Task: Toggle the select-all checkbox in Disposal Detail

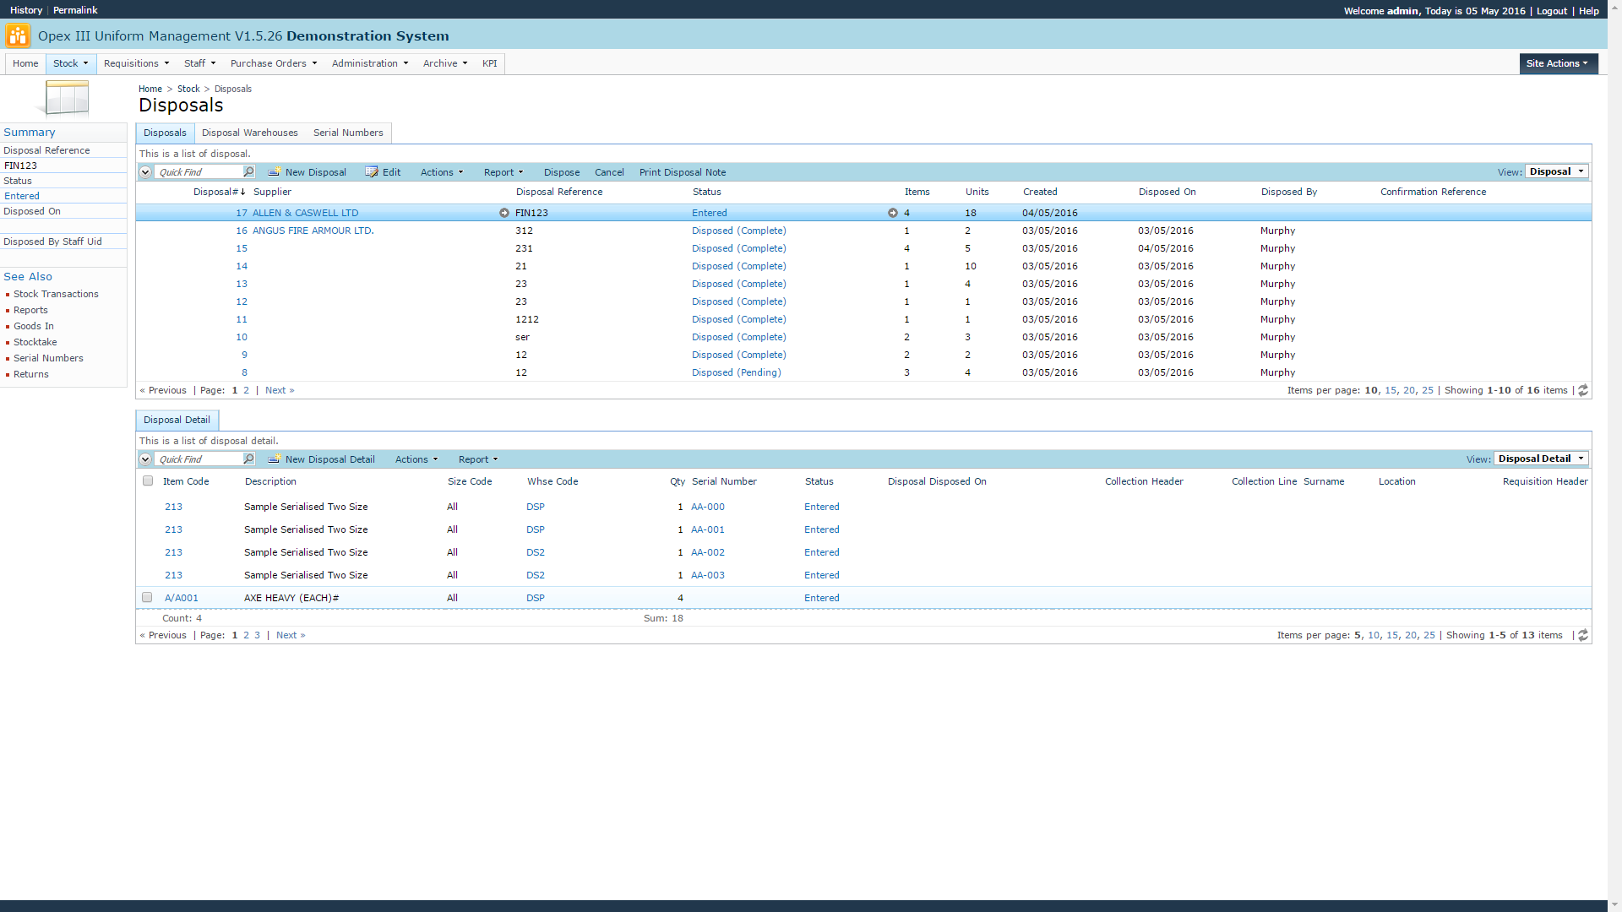Action: pyautogui.click(x=148, y=480)
